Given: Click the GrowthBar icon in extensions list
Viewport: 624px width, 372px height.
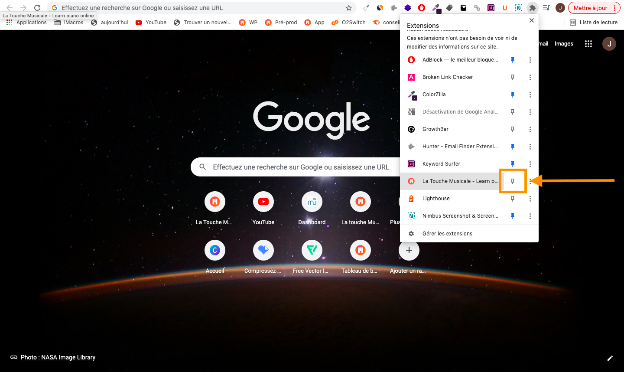Looking at the screenshot, I should (411, 129).
